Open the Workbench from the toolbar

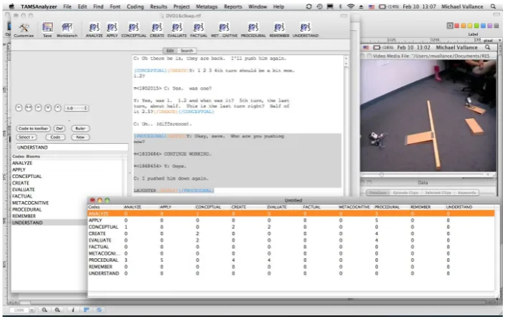[x=67, y=30]
